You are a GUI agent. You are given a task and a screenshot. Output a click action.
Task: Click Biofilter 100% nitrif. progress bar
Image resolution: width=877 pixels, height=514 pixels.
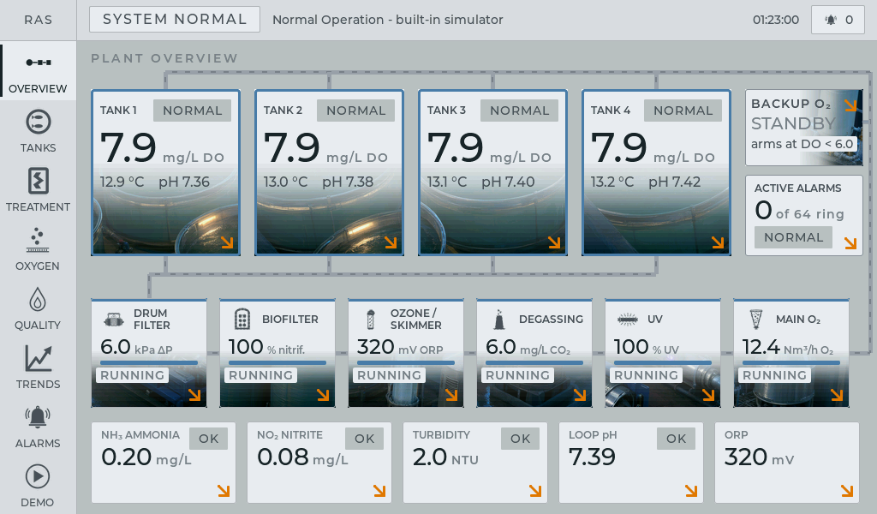pyautogui.click(x=277, y=362)
